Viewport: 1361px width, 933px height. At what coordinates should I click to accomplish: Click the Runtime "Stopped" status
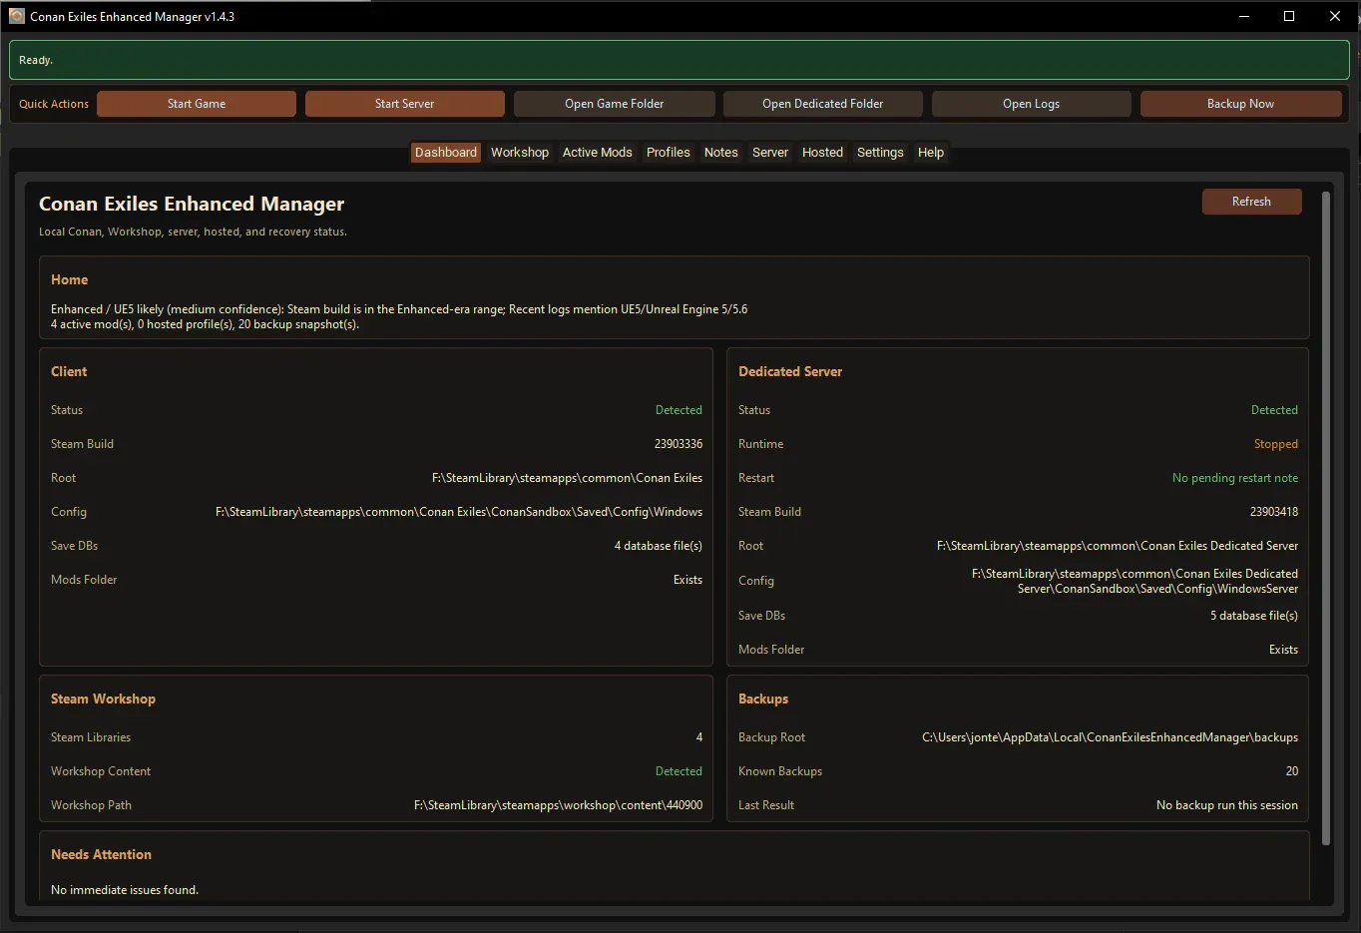[1276, 444]
